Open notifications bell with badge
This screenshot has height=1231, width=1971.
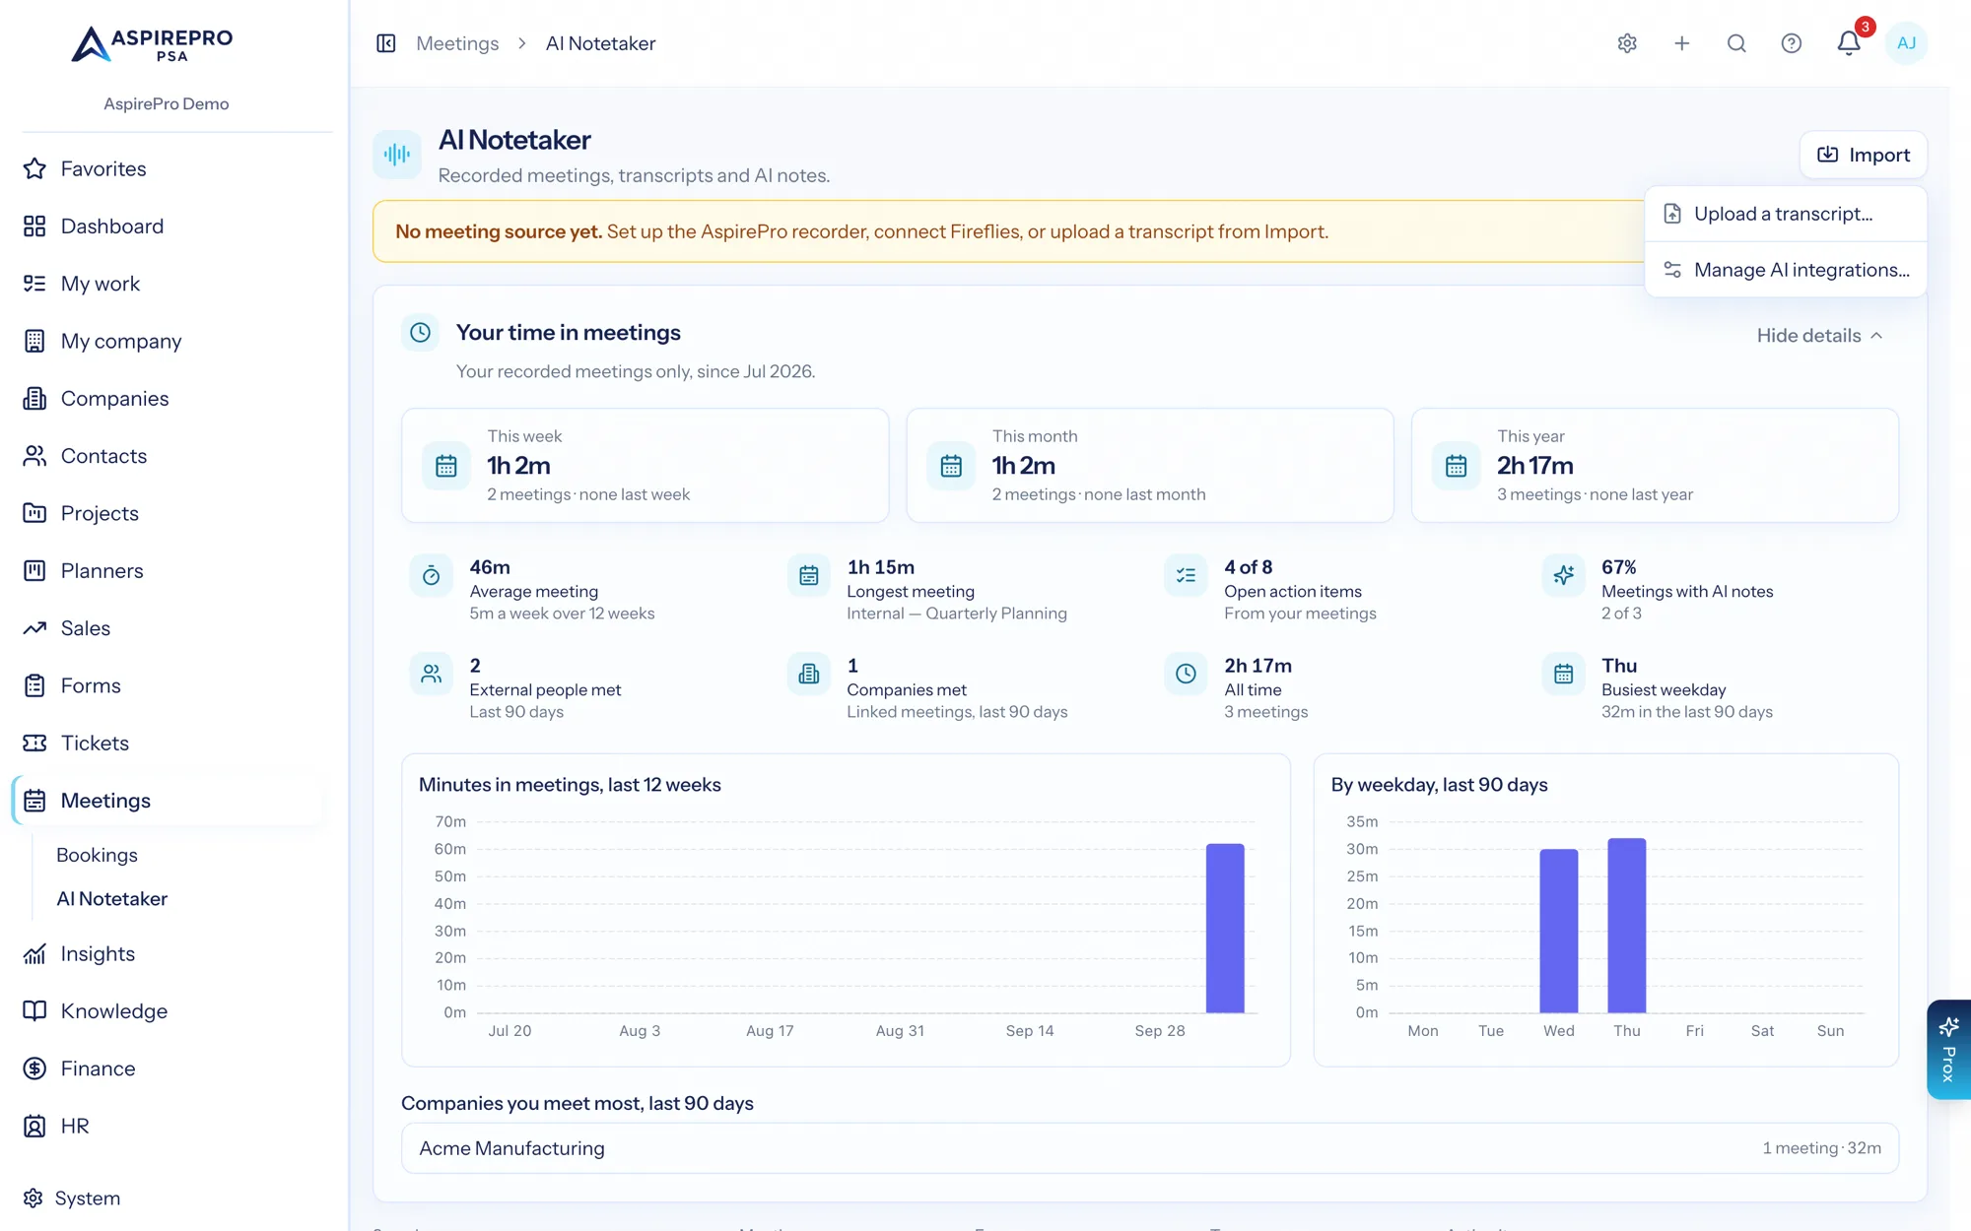click(1849, 43)
